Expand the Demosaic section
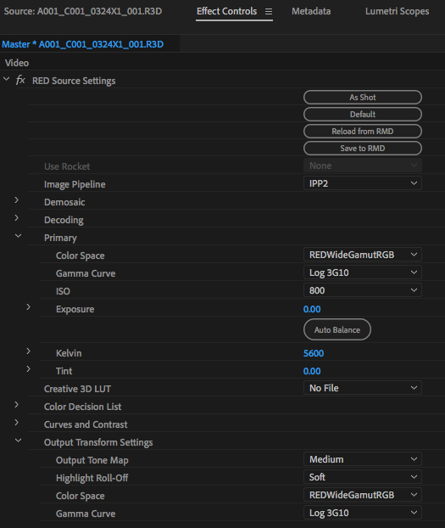The image size is (445, 528). click(16, 200)
